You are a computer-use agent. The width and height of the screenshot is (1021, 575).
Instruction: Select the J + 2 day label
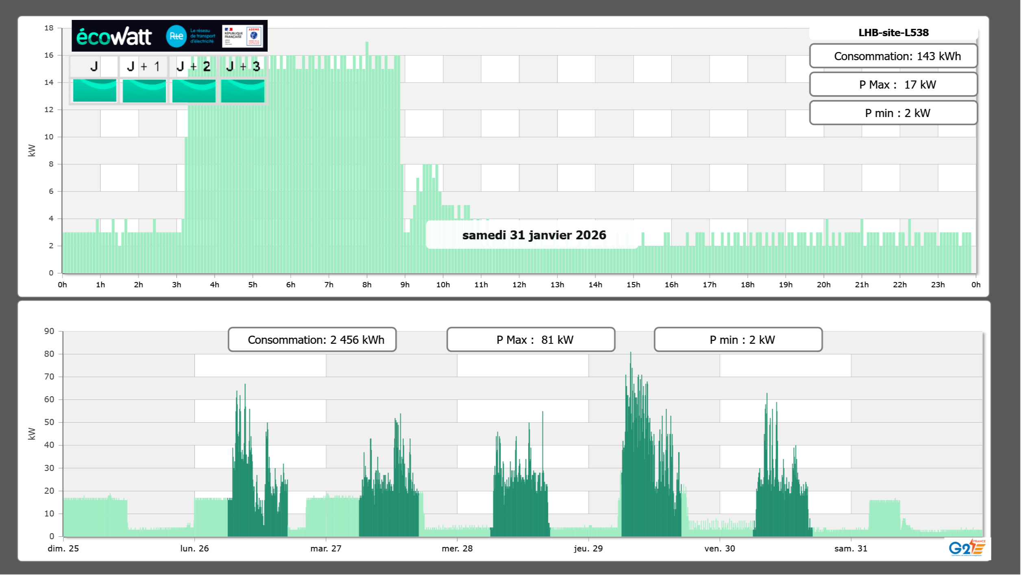[x=194, y=66]
